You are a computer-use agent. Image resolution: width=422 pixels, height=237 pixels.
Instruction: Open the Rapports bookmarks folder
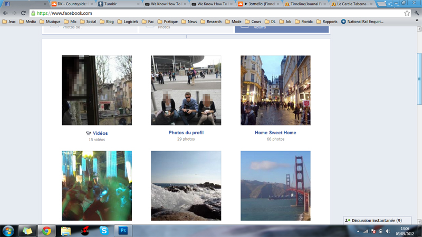point(327,22)
